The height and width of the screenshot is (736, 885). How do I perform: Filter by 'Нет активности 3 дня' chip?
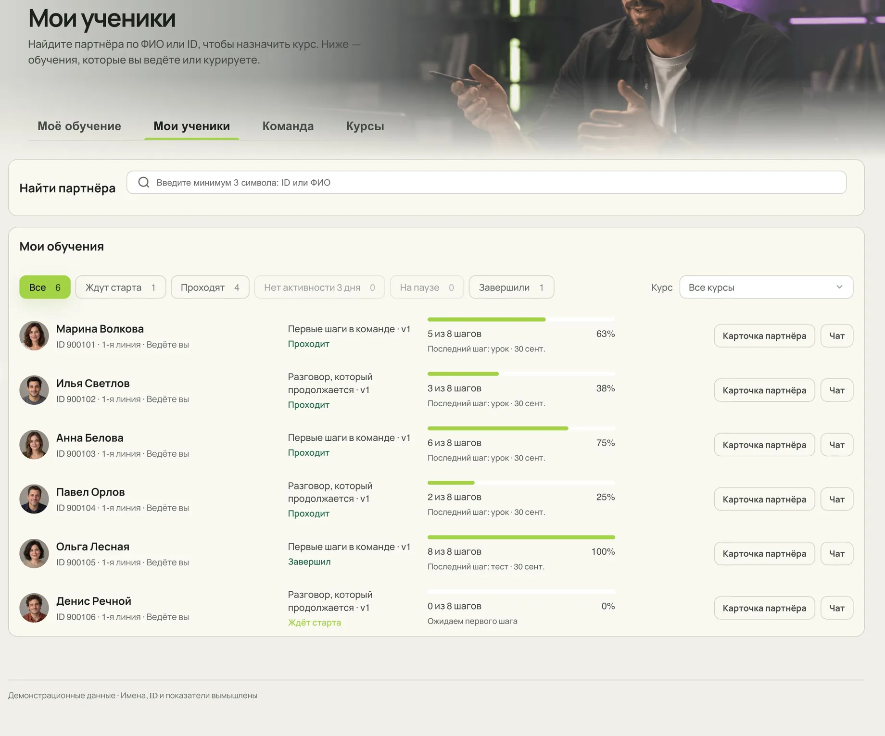[x=319, y=287]
